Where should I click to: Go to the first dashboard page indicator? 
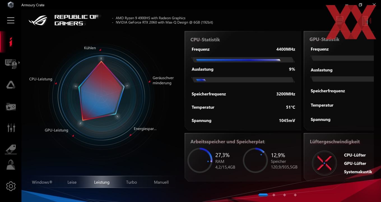click(x=263, y=195)
